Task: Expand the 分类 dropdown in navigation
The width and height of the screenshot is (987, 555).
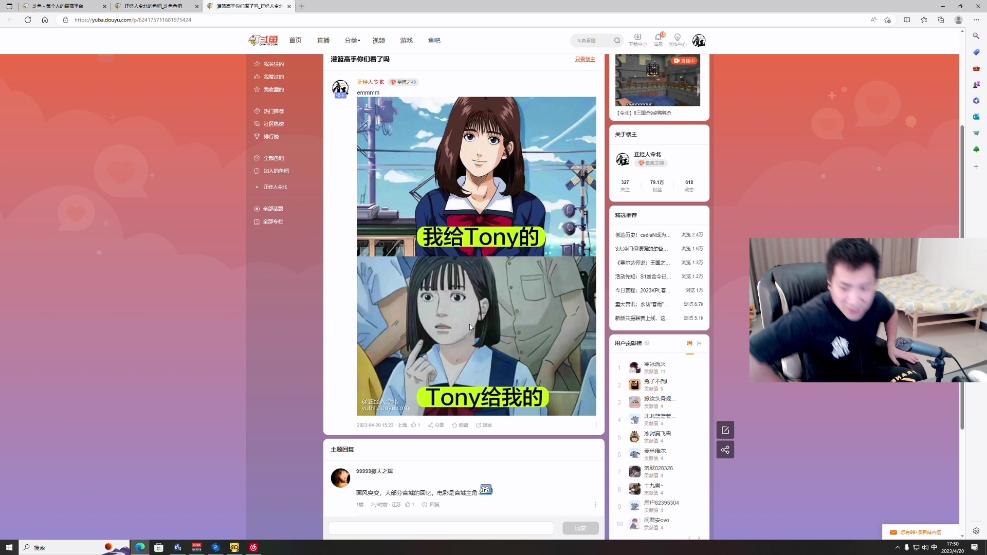Action: pyautogui.click(x=352, y=40)
